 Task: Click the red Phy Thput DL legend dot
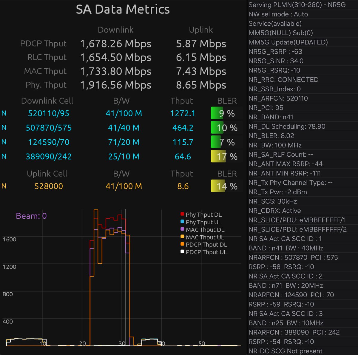182,214
